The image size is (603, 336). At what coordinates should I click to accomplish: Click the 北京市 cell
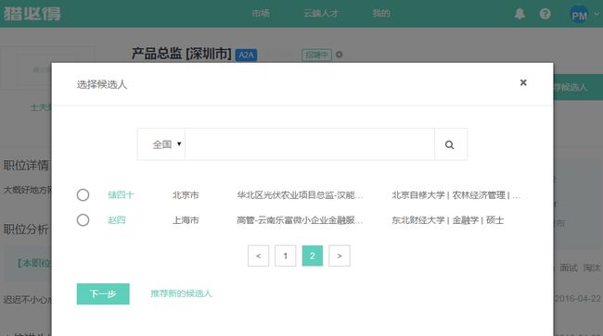186,195
